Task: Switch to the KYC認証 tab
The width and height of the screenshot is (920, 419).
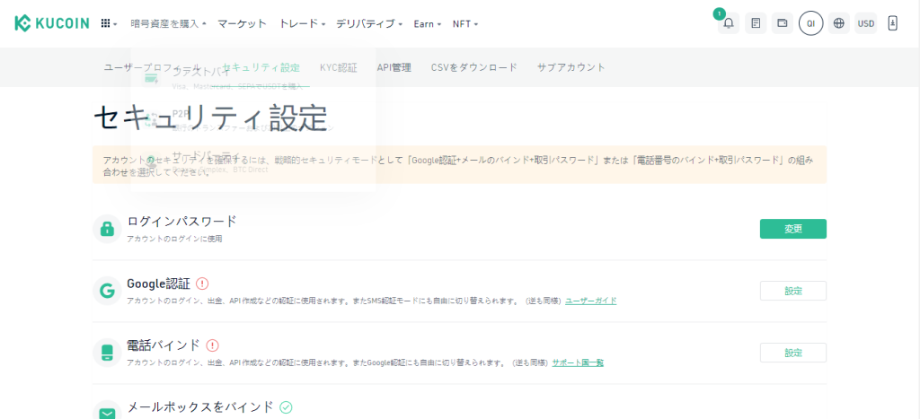Action: (x=338, y=67)
